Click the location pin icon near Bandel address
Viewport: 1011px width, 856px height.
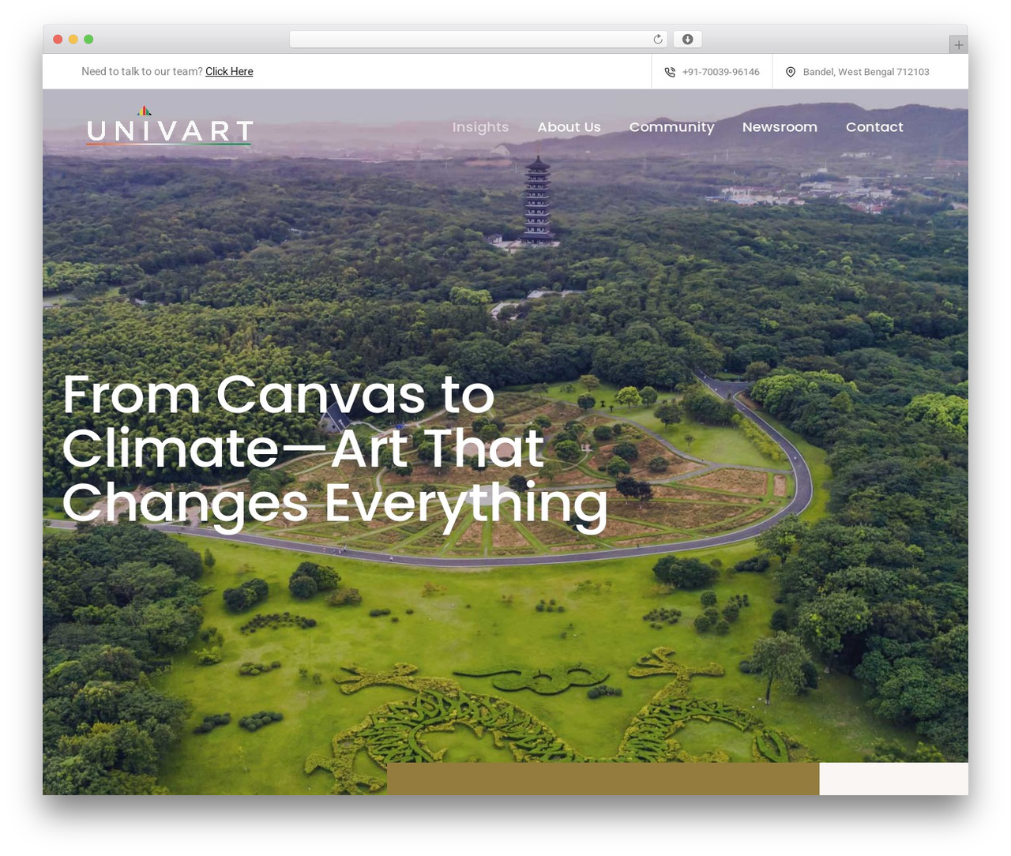click(791, 72)
